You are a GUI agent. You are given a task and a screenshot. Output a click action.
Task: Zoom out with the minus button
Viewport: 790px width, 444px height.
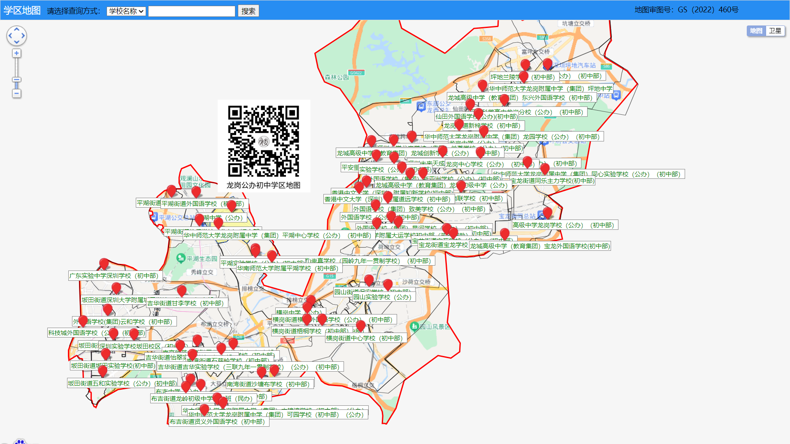point(16,93)
